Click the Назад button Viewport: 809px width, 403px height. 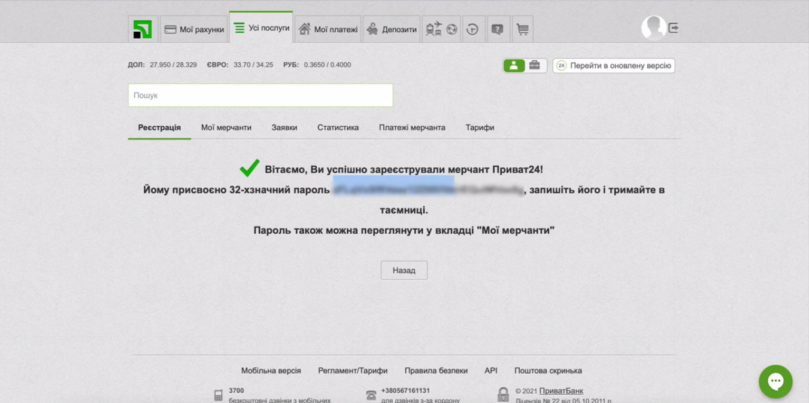(x=404, y=270)
